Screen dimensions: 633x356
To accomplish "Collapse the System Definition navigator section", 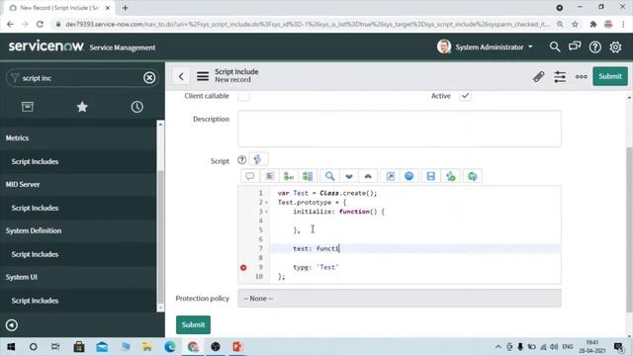I will coord(78,230).
